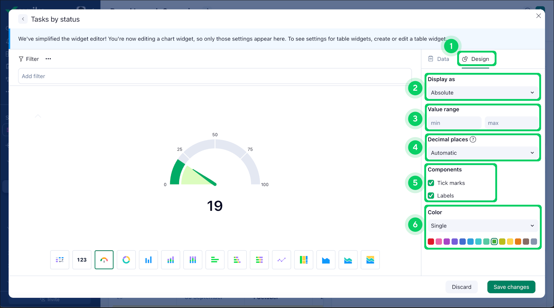Choose the column chart icon
This screenshot has width=554, height=308.
(x=148, y=260)
